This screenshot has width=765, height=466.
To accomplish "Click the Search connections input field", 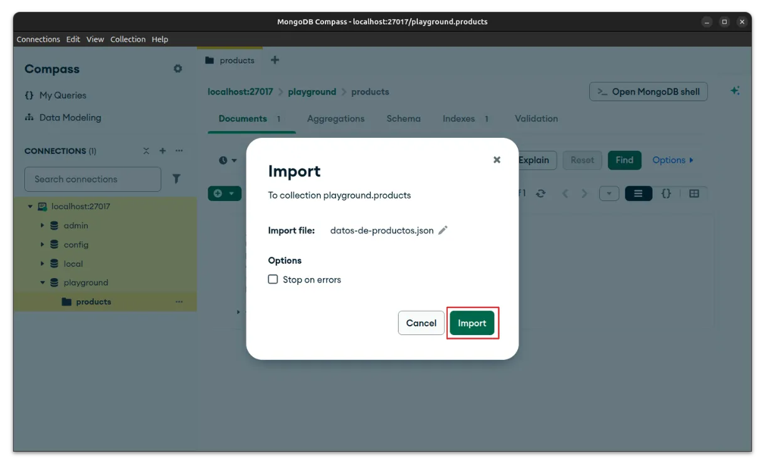I will [x=92, y=179].
